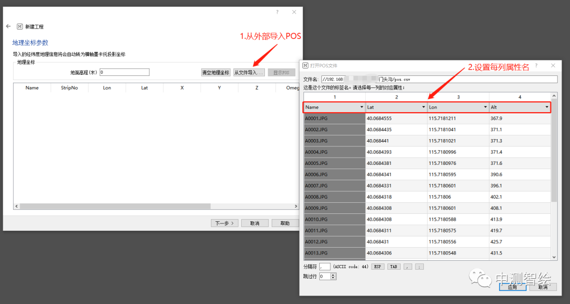This screenshot has width=570, height=304.
Task: Click the down arrow of the POS table scrollbar
Action: click(x=554, y=257)
